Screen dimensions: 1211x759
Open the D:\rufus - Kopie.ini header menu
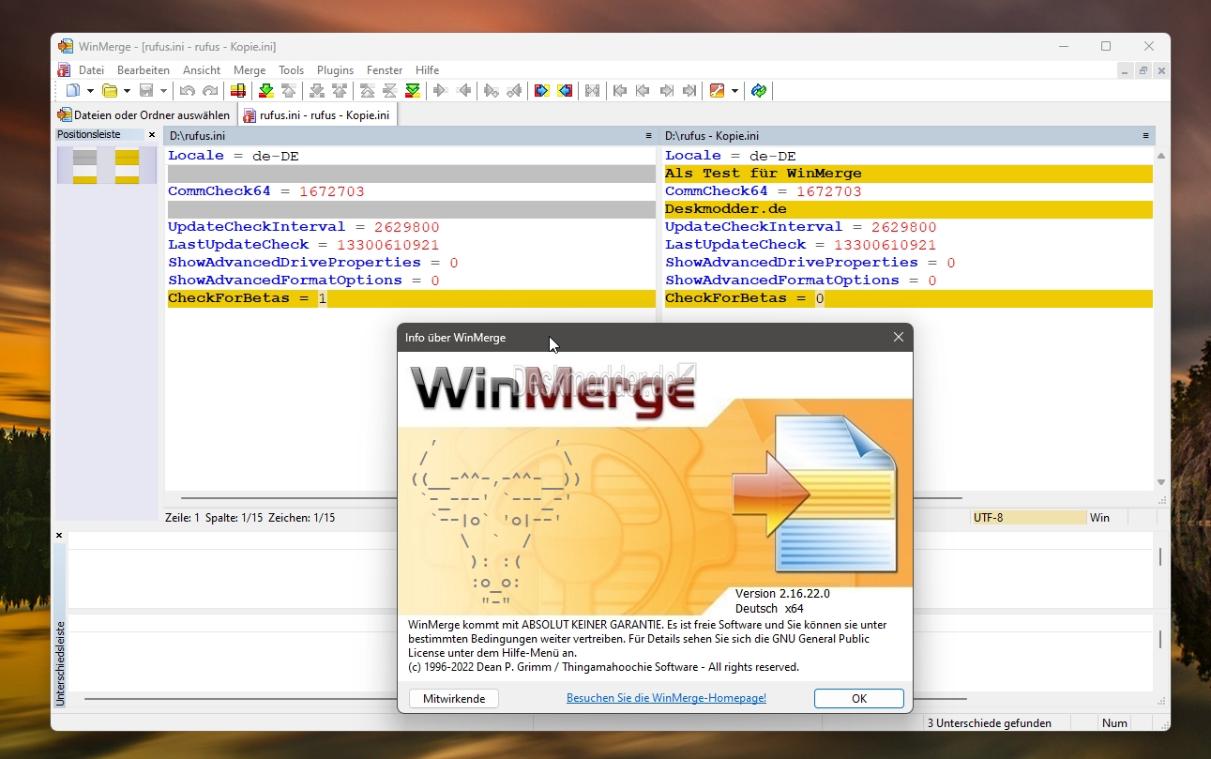1145,136
